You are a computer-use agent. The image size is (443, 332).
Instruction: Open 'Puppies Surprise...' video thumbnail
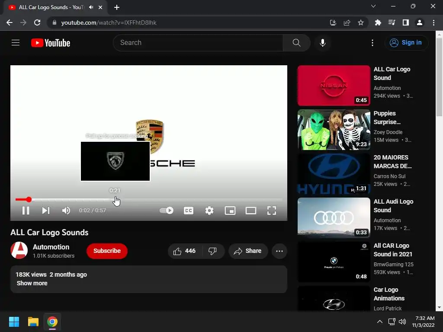[334, 130]
